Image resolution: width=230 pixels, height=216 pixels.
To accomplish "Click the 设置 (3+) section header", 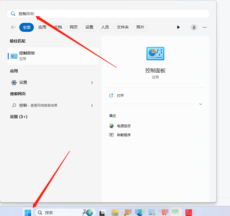I will tap(19, 117).
